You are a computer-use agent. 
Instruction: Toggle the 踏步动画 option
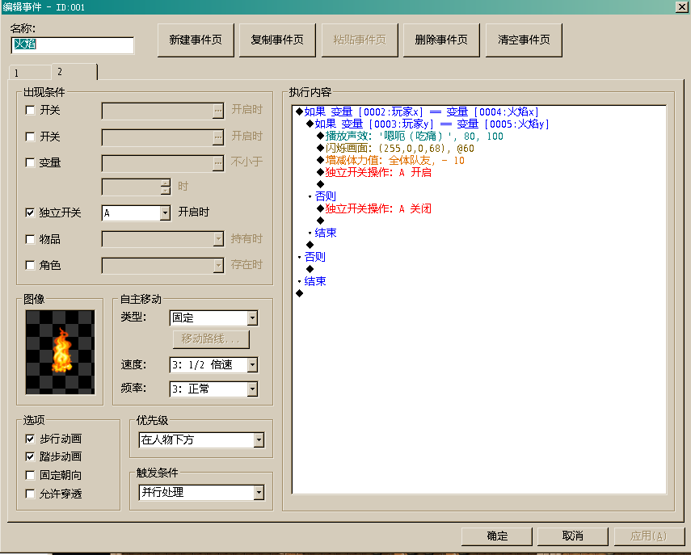point(30,456)
